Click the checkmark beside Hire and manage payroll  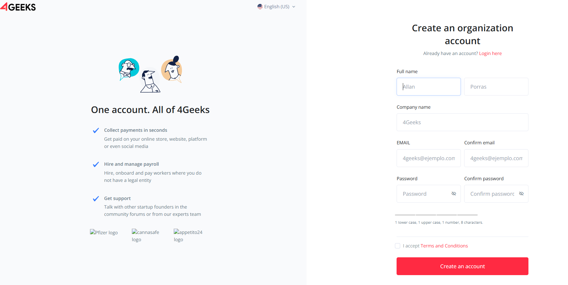coord(96,164)
